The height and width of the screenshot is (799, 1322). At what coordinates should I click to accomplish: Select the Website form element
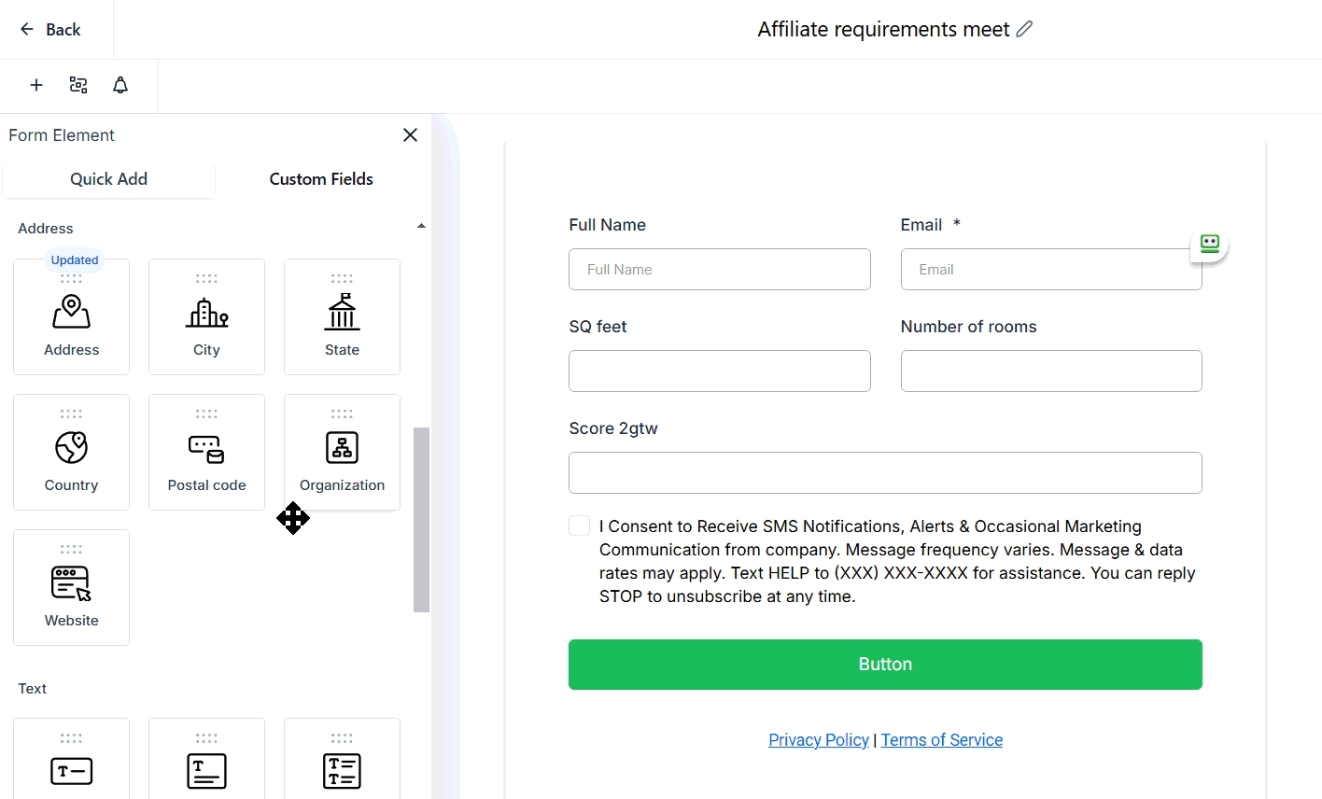(71, 588)
